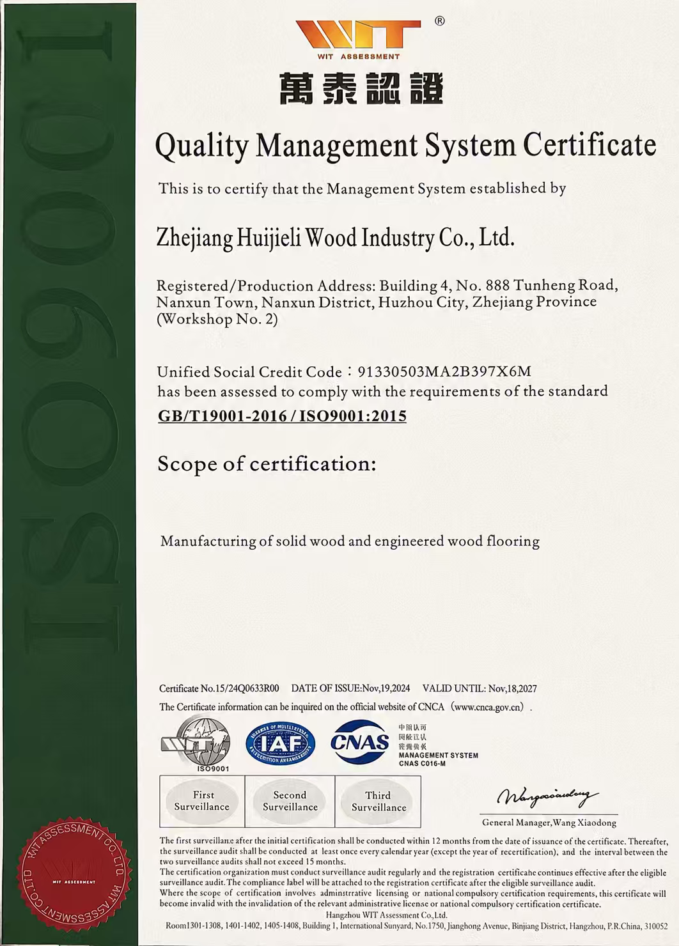Click 'The certification organization must conduct' paragraph
The height and width of the screenshot is (946, 679).
coord(413,877)
